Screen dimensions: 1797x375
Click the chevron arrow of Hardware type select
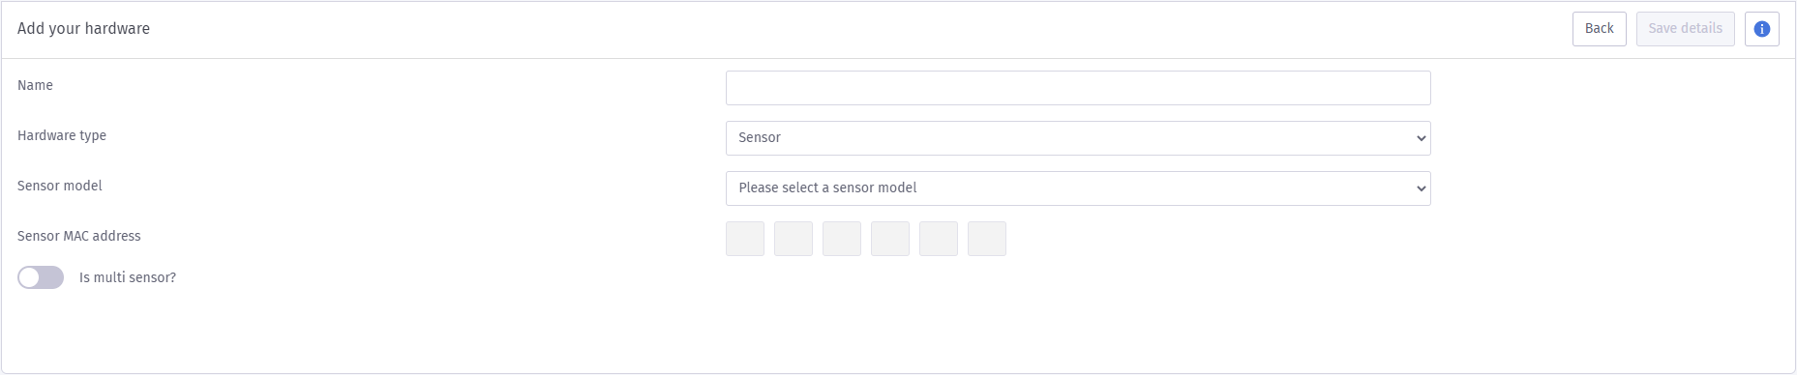coord(1421,138)
